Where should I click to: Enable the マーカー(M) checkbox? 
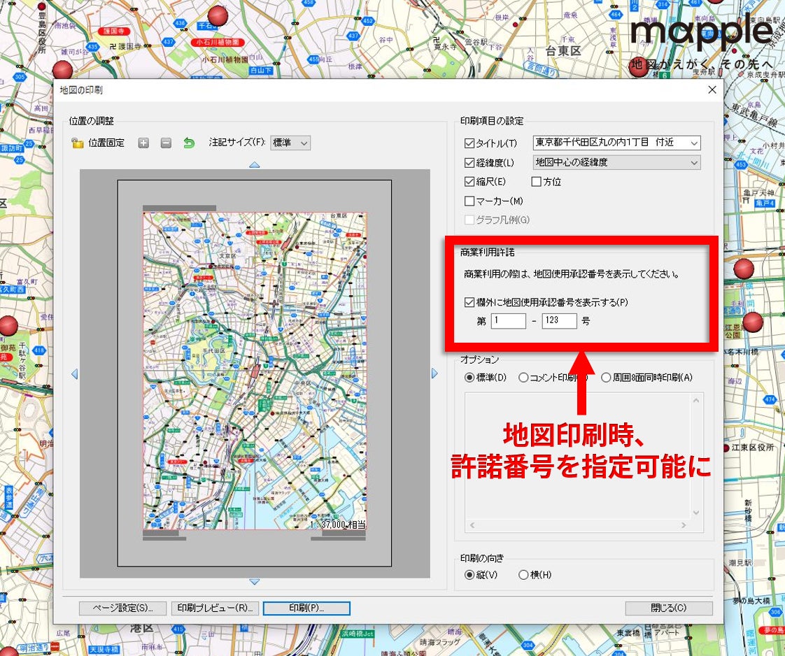tap(469, 201)
